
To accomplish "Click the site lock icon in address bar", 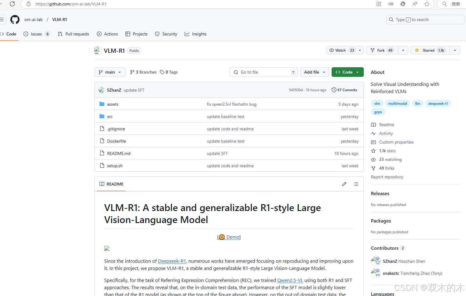I will click(x=29, y=4).
